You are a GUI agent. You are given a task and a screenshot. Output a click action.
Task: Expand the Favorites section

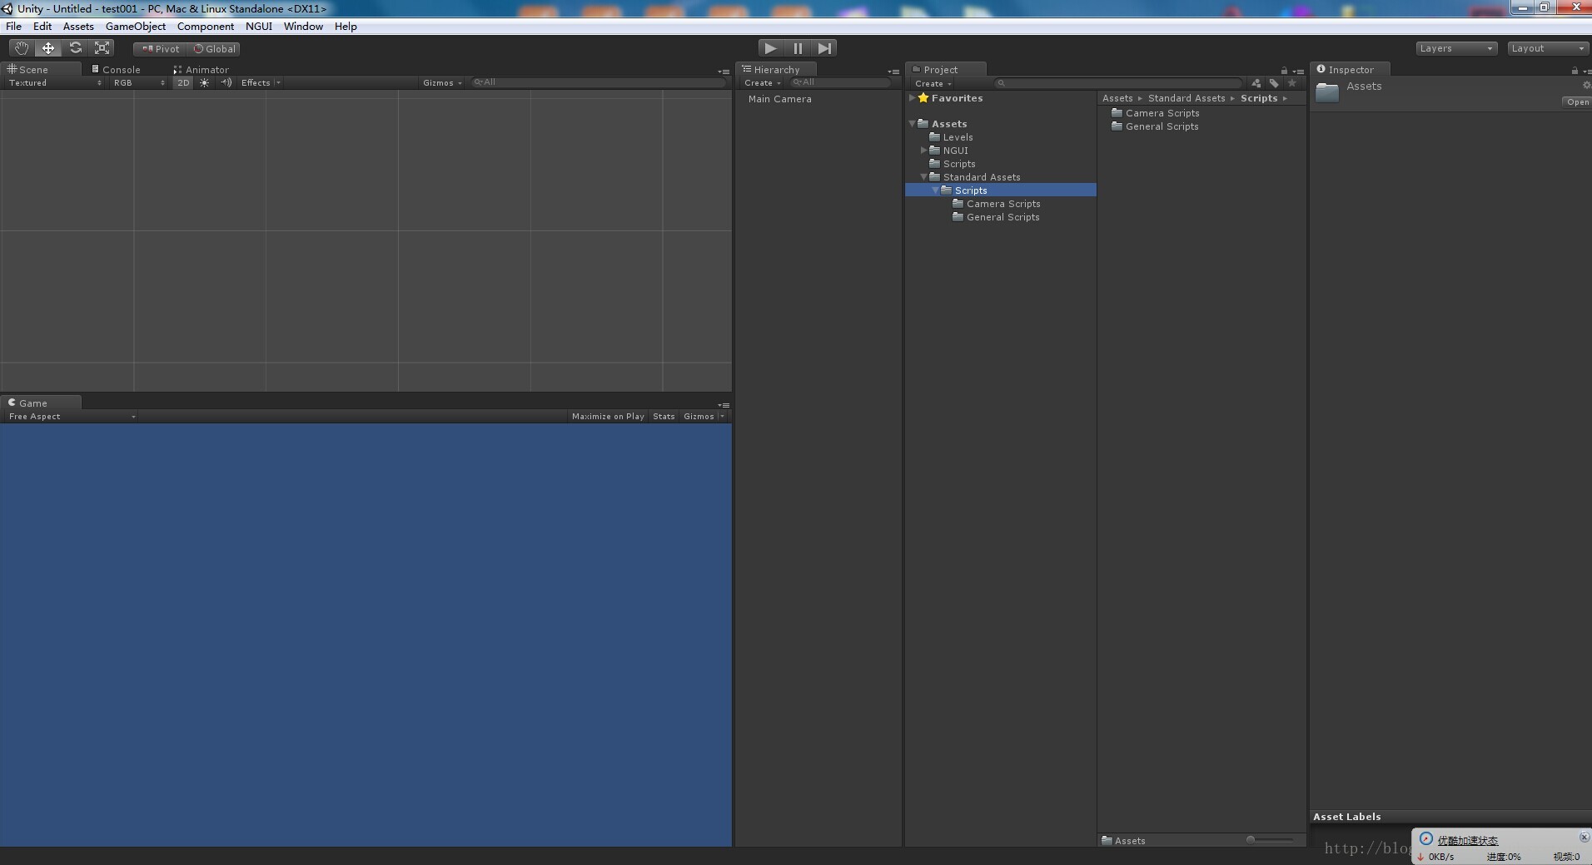coord(913,98)
